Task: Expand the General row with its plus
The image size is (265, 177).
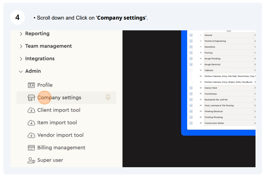Action: pos(191,35)
